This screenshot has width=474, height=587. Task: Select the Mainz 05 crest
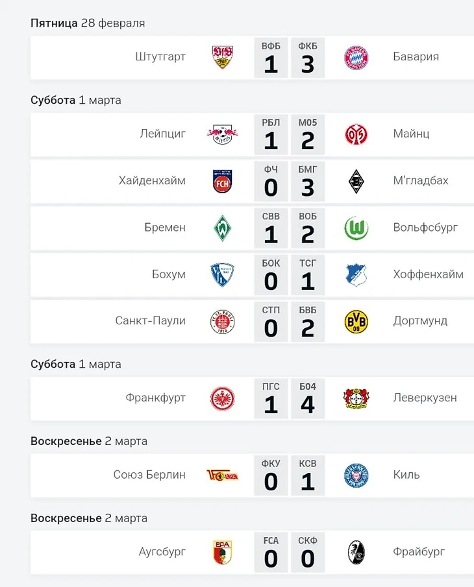pyautogui.click(x=356, y=134)
